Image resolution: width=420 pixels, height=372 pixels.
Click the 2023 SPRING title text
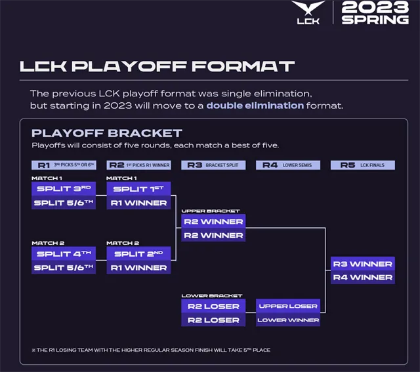pos(375,13)
